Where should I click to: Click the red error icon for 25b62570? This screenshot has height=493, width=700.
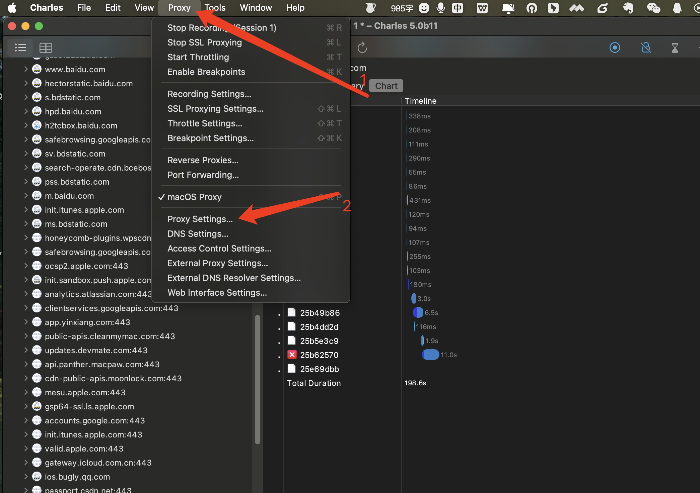pos(292,355)
